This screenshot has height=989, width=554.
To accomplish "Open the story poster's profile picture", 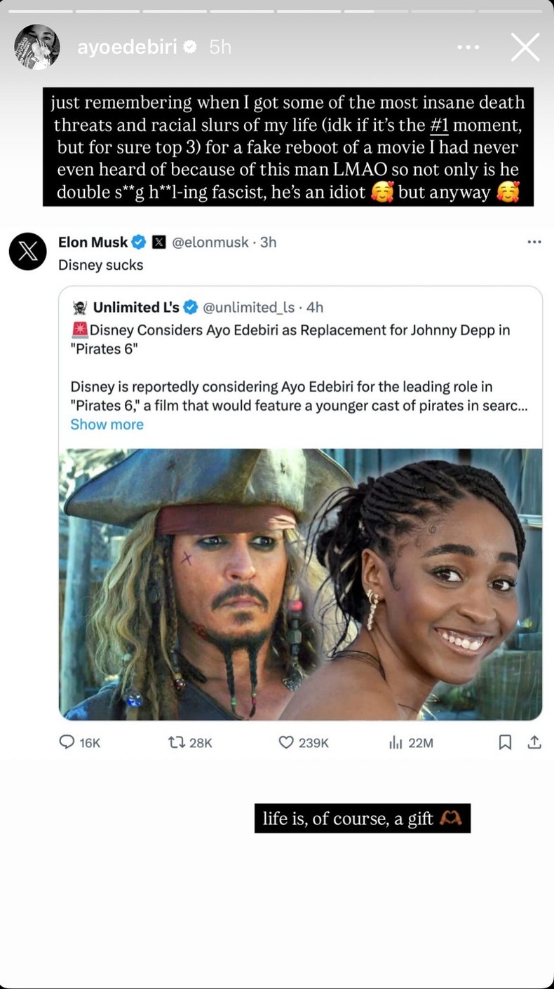I will pyautogui.click(x=36, y=47).
